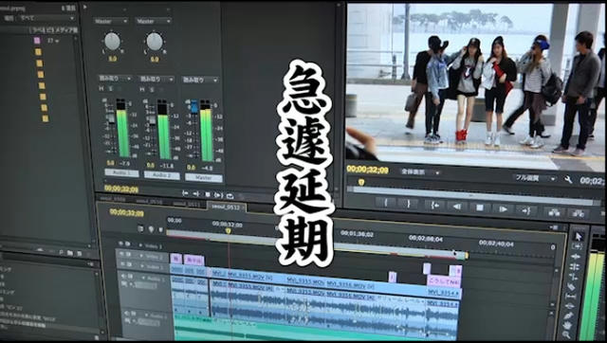Stop playback in Audio Mixer transport
The height and width of the screenshot is (343, 607).
208,194
